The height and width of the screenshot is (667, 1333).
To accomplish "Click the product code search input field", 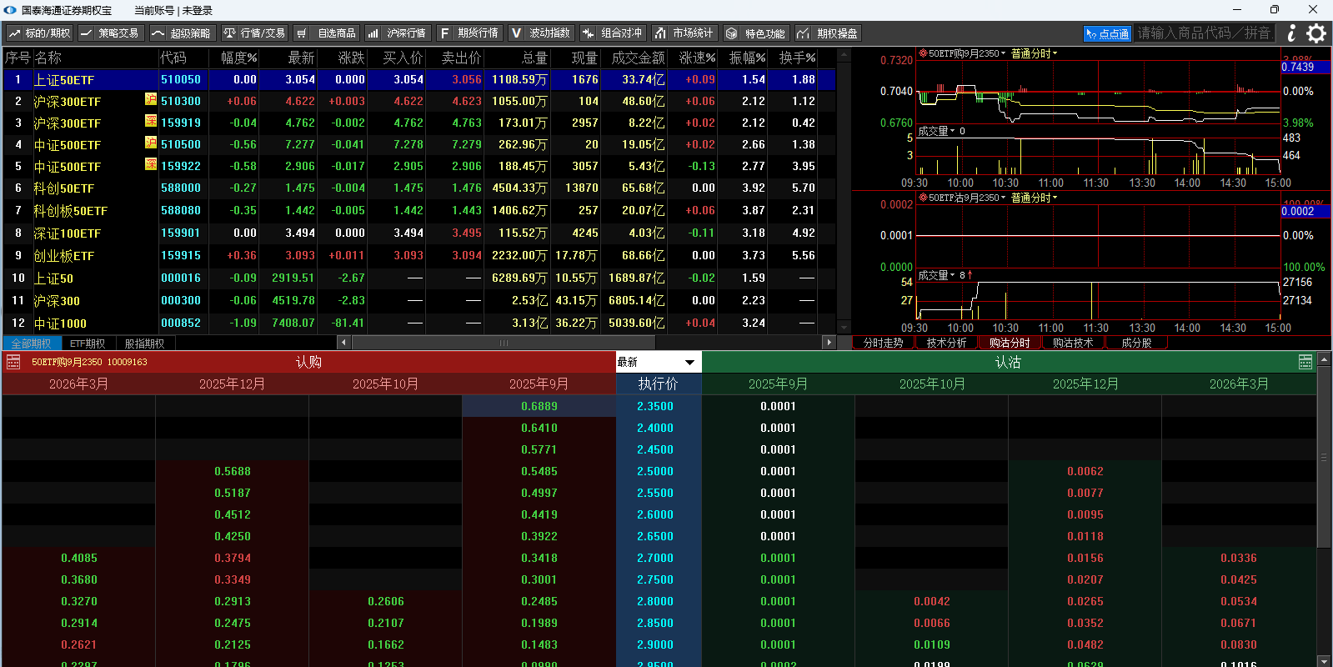I will tap(1204, 33).
